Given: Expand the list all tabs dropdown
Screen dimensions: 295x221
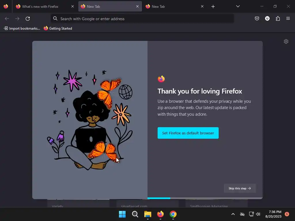Looking at the screenshot, I should pos(238,6).
